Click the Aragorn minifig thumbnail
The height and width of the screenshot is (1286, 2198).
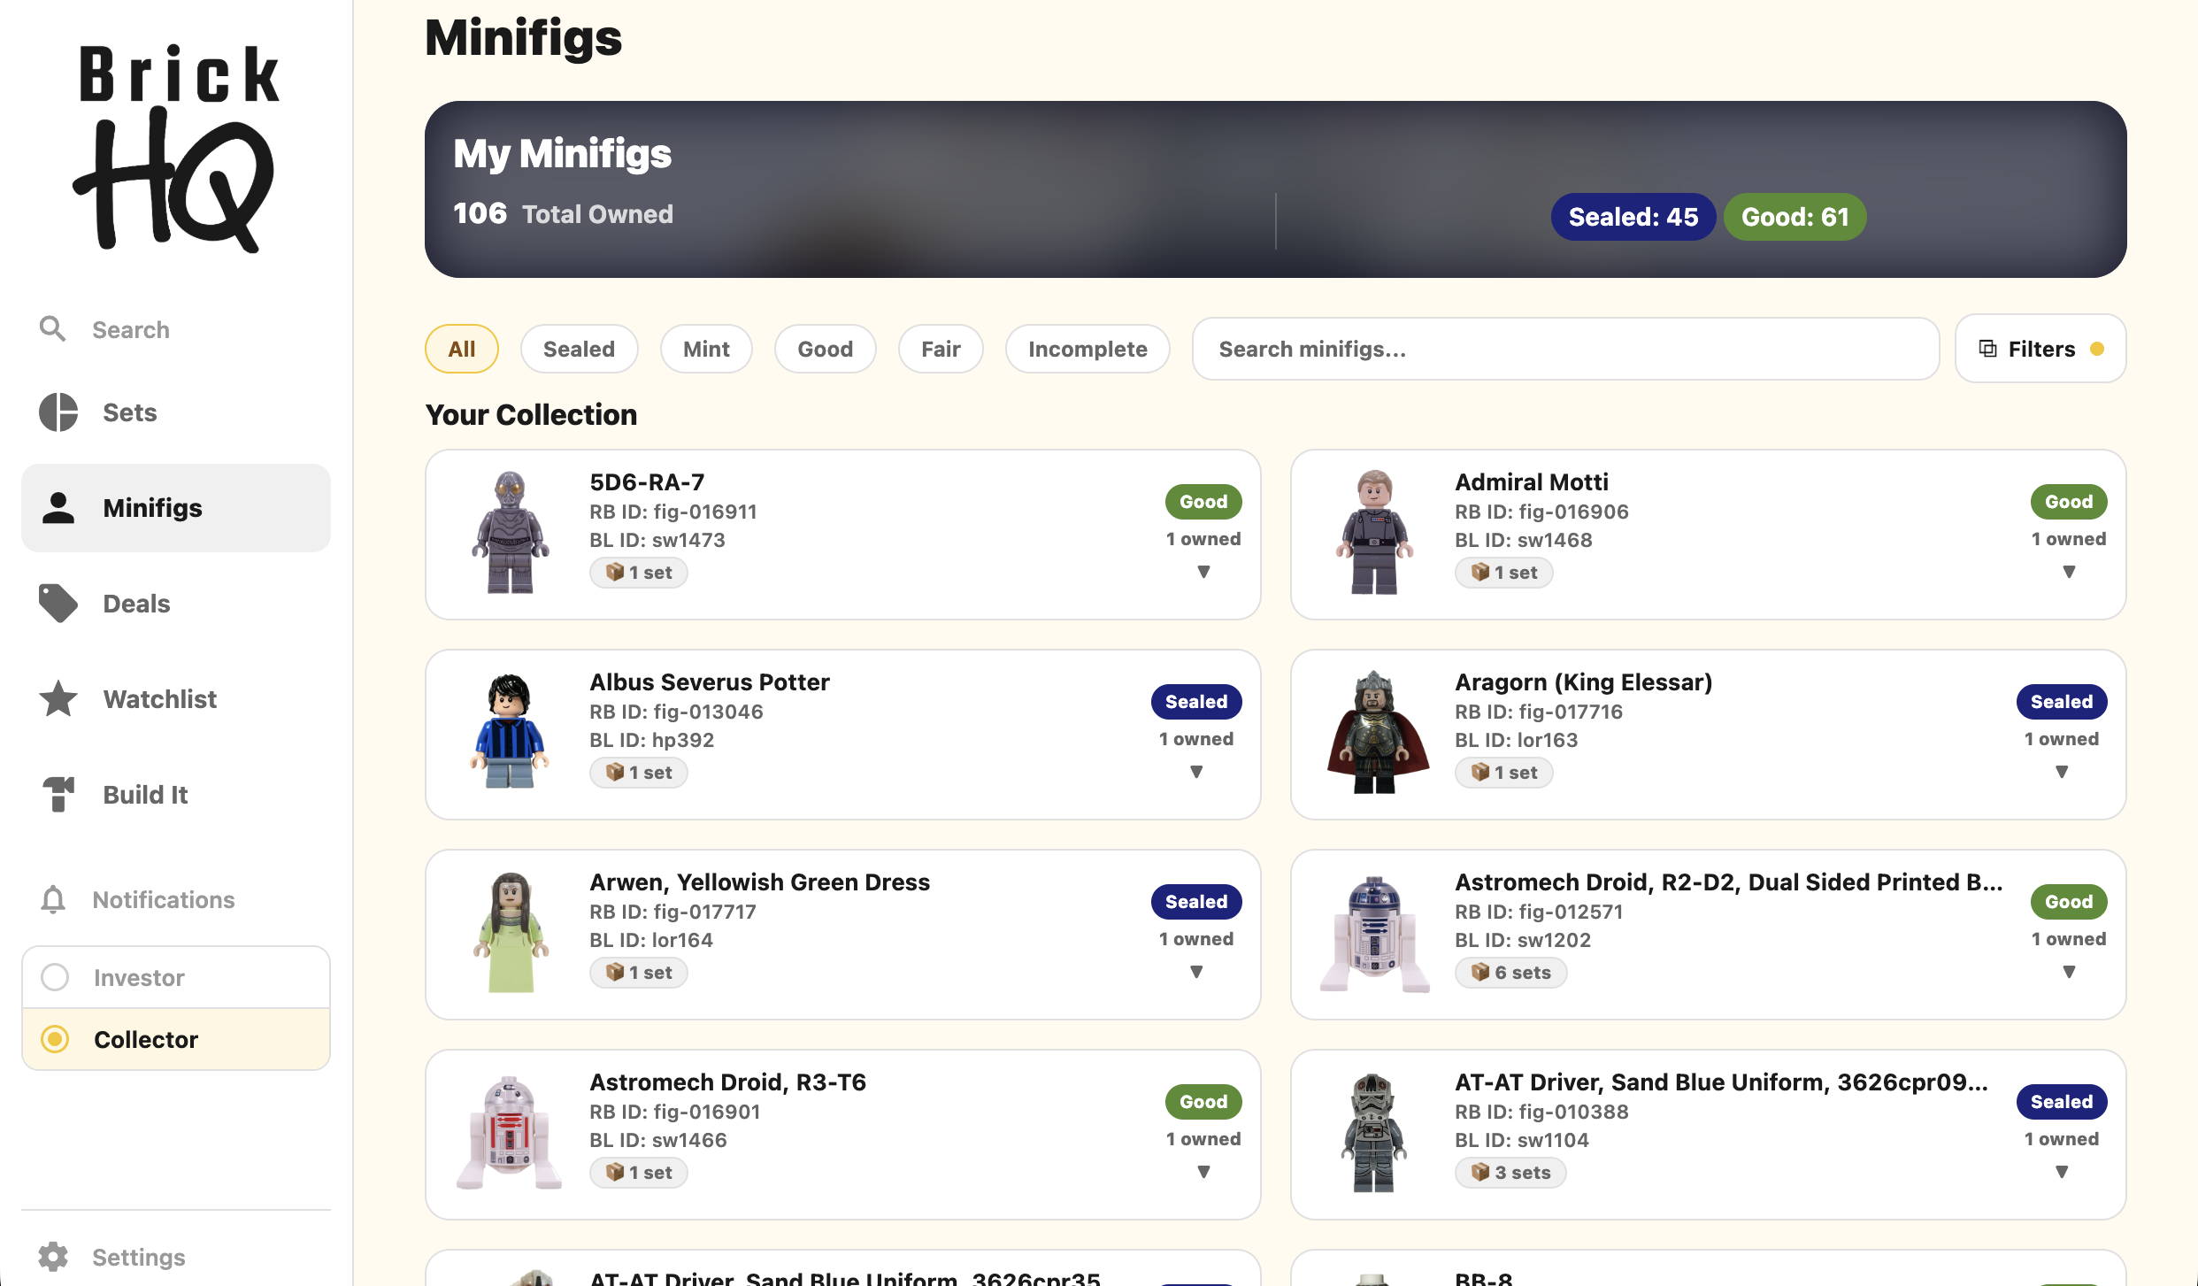pyautogui.click(x=1376, y=733)
